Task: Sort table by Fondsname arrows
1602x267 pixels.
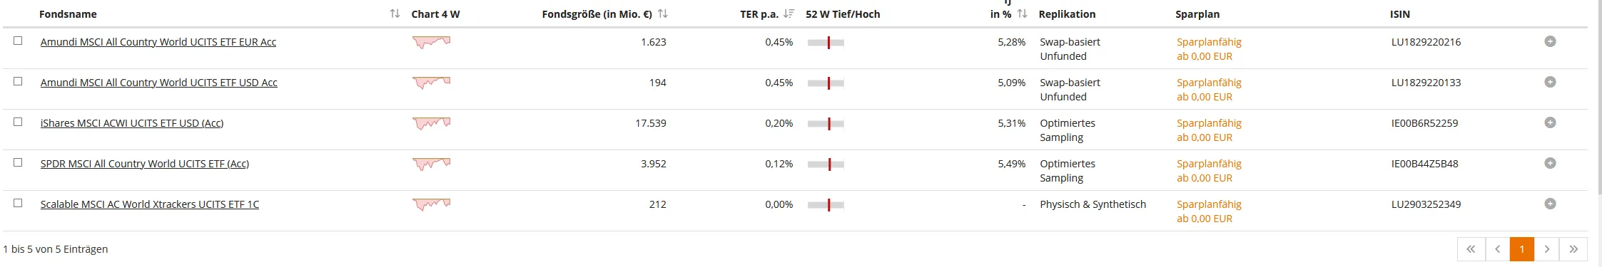Action: click(x=395, y=14)
